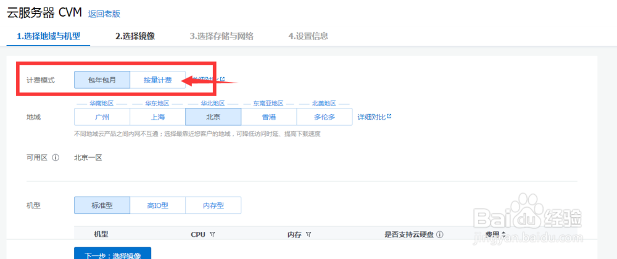The image size is (617, 259).
Task: Click info icon beside 是否支持云硬盘
Action: [439, 234]
